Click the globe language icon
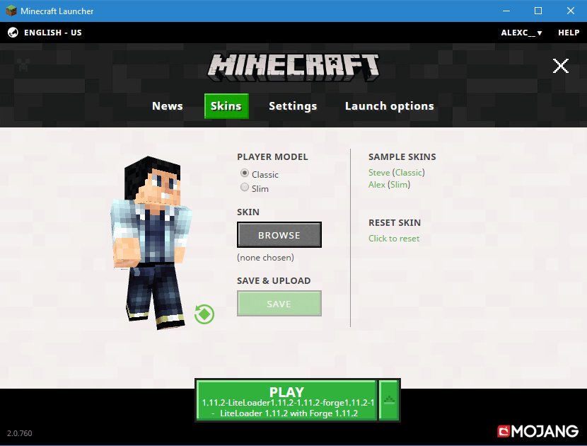The image size is (587, 446). 13,33
